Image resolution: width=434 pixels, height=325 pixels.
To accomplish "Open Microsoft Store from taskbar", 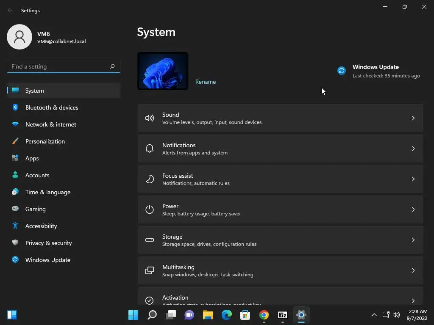I will point(245,315).
